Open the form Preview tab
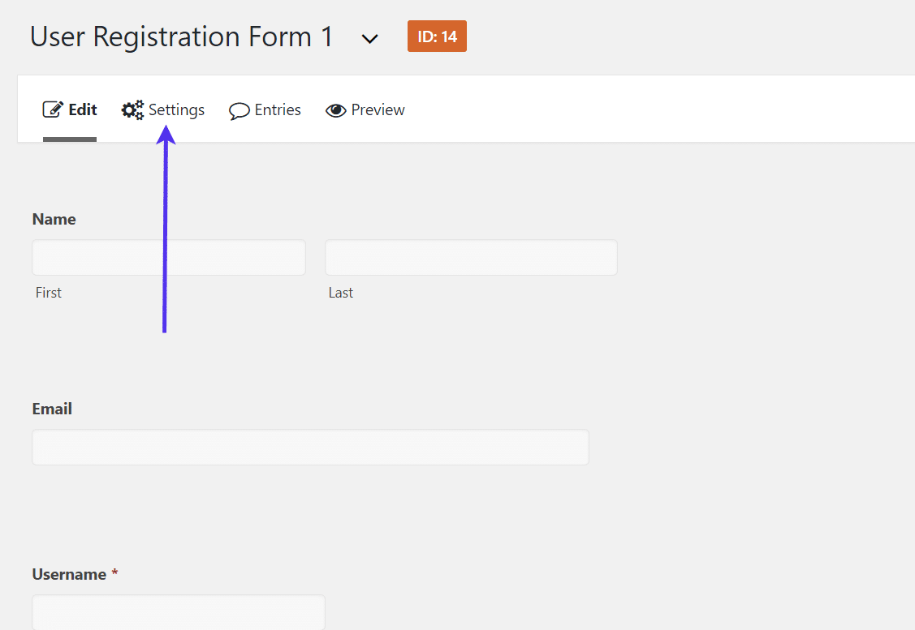The width and height of the screenshot is (915, 630). pyautogui.click(x=377, y=109)
